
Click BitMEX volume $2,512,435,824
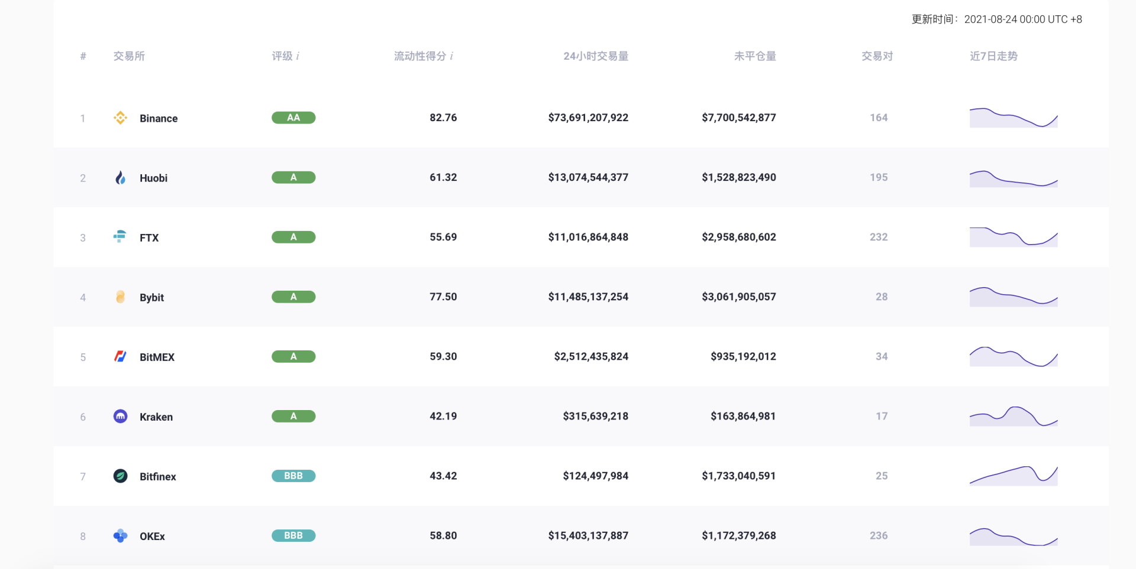coord(591,356)
